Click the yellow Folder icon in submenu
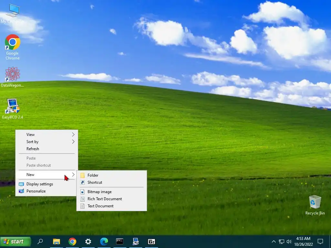Image resolution: width=331 pixels, height=248 pixels. (x=82, y=175)
